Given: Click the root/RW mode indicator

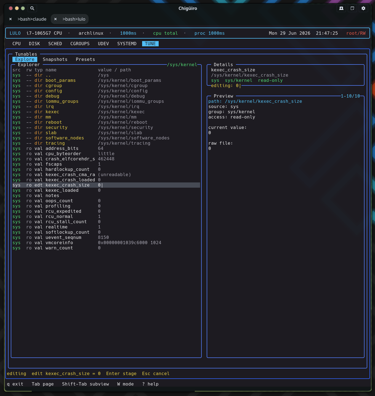Looking at the screenshot, I should click(356, 33).
